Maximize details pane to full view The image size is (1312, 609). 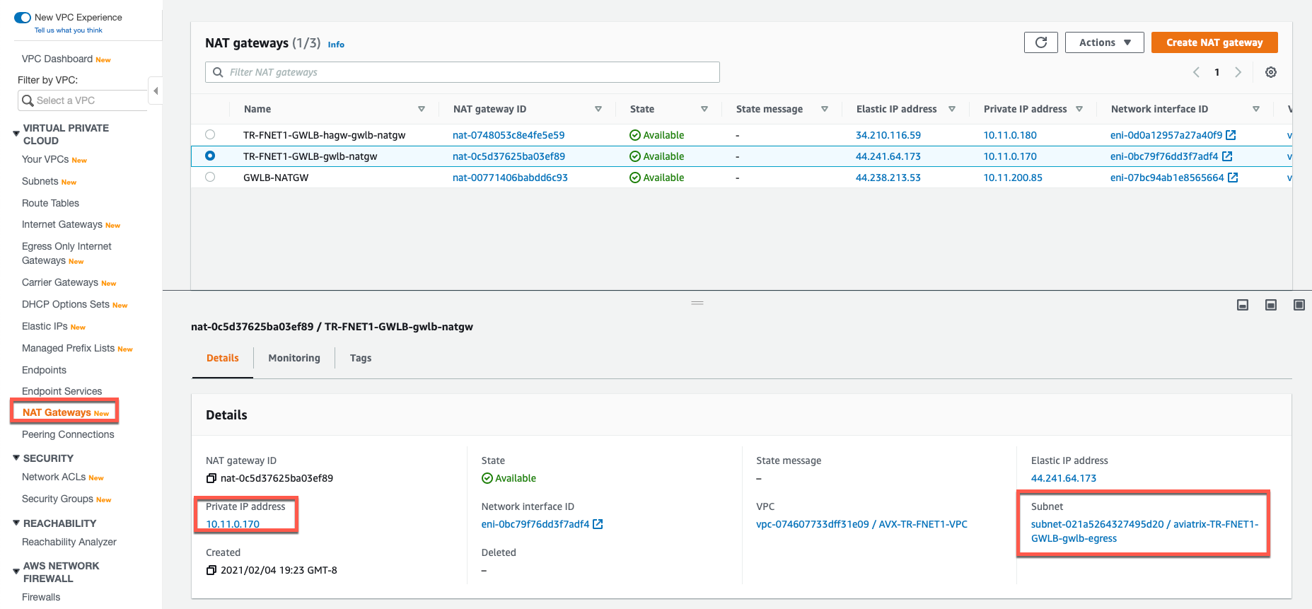pos(1299,305)
